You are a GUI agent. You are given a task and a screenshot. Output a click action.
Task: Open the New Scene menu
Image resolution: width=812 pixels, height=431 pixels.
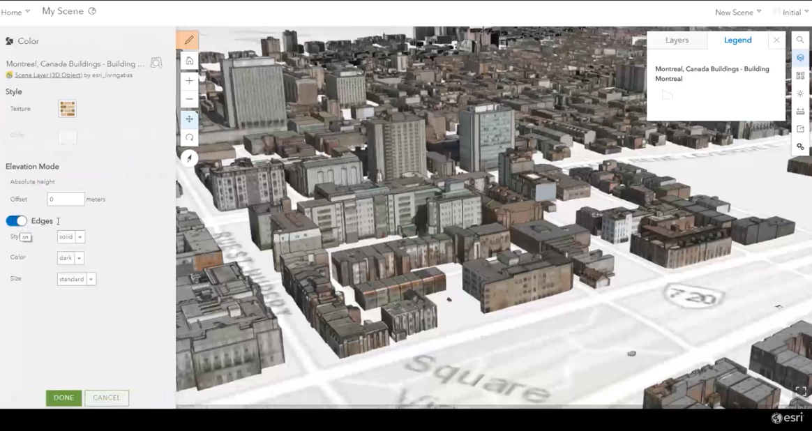pyautogui.click(x=738, y=13)
